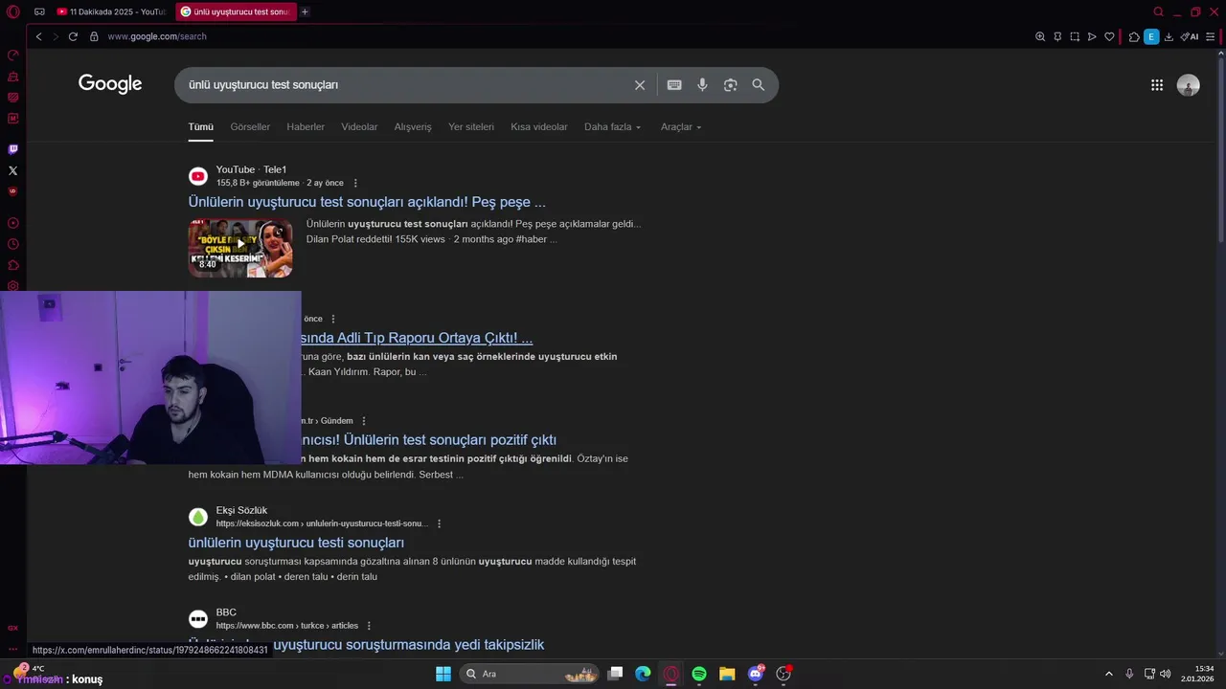This screenshot has width=1226, height=689.
Task: Click the taskbar Ara search box
Action: pyautogui.click(x=530, y=674)
